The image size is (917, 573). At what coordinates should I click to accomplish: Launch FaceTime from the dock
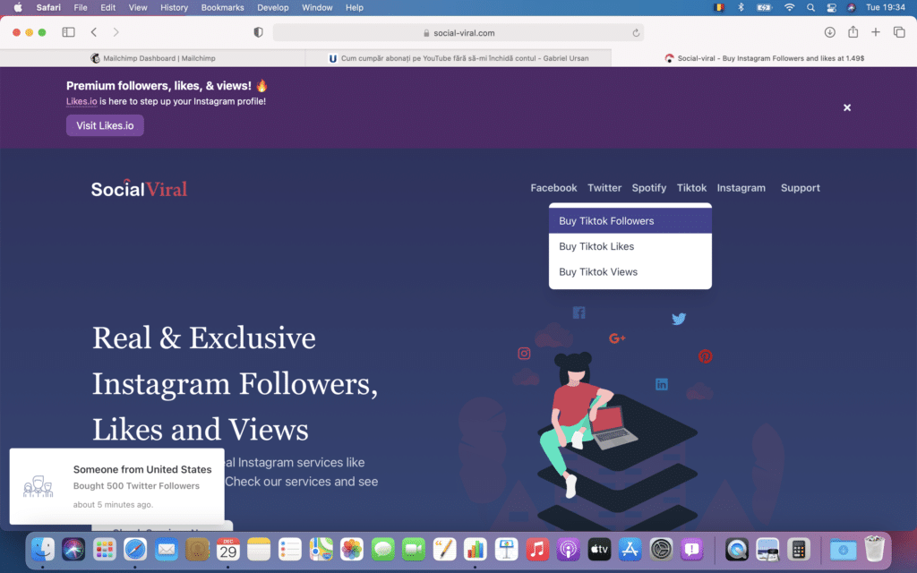(x=414, y=550)
